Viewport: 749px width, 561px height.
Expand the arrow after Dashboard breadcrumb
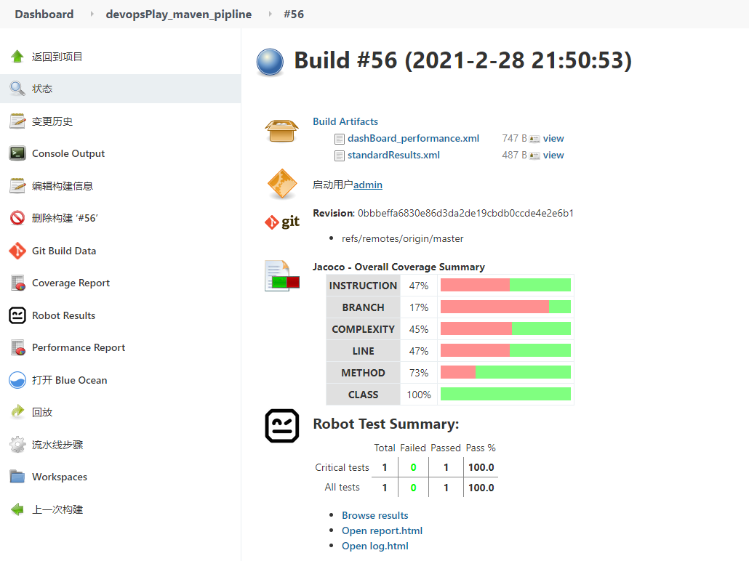(92, 15)
